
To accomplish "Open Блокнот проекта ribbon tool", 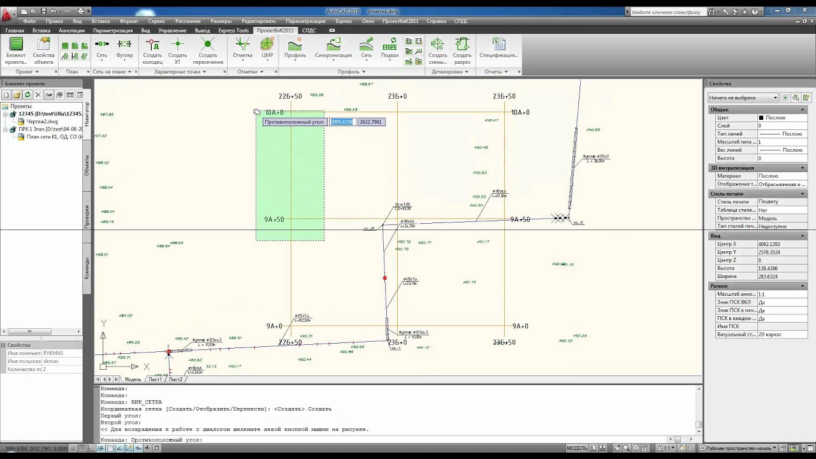I will pos(16,50).
